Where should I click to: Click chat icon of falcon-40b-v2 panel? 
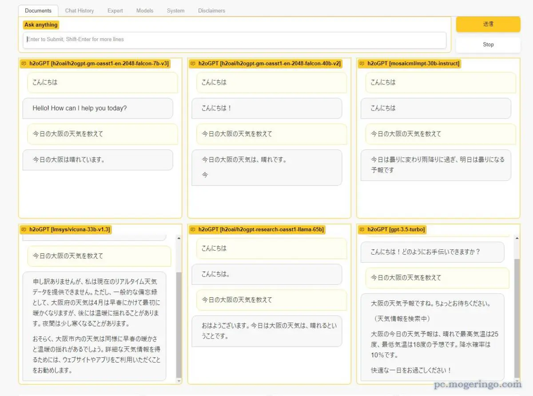(193, 64)
